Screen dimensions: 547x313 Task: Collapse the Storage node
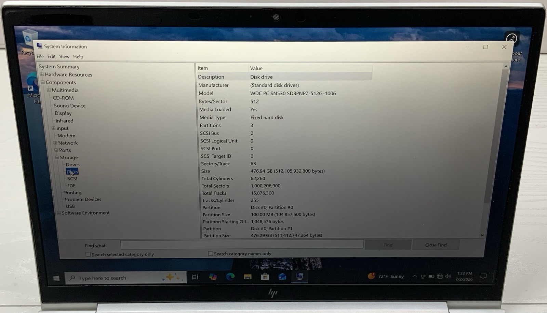tap(57, 157)
